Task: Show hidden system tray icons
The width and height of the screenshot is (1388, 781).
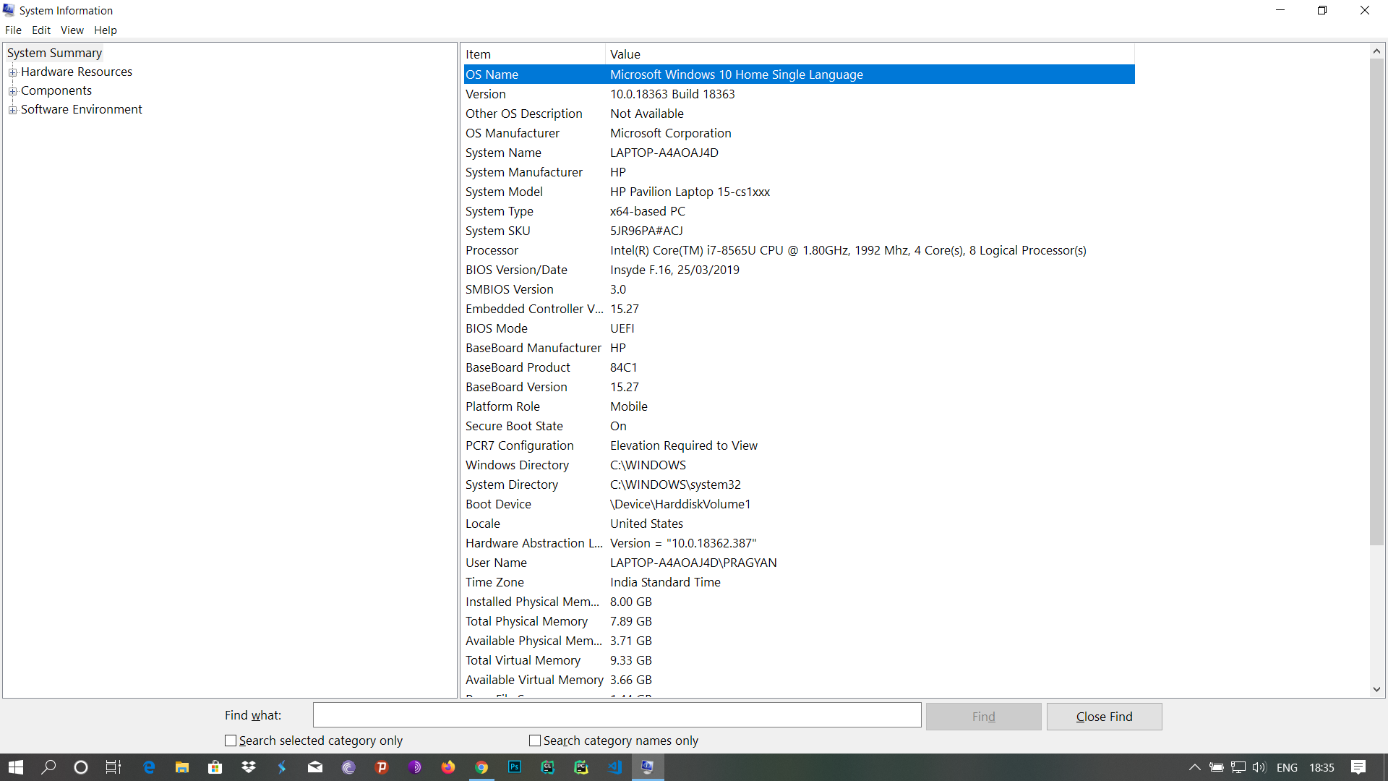Action: point(1195,768)
